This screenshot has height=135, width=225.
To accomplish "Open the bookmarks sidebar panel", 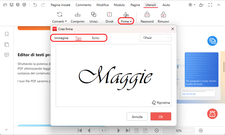I will [x=7, y=34].
